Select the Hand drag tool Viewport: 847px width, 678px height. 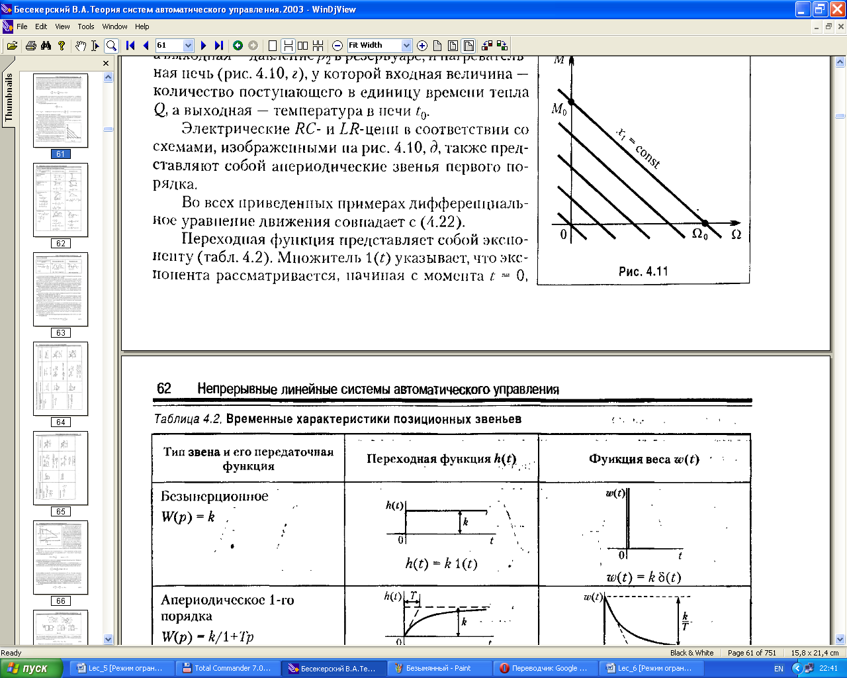tap(80, 46)
